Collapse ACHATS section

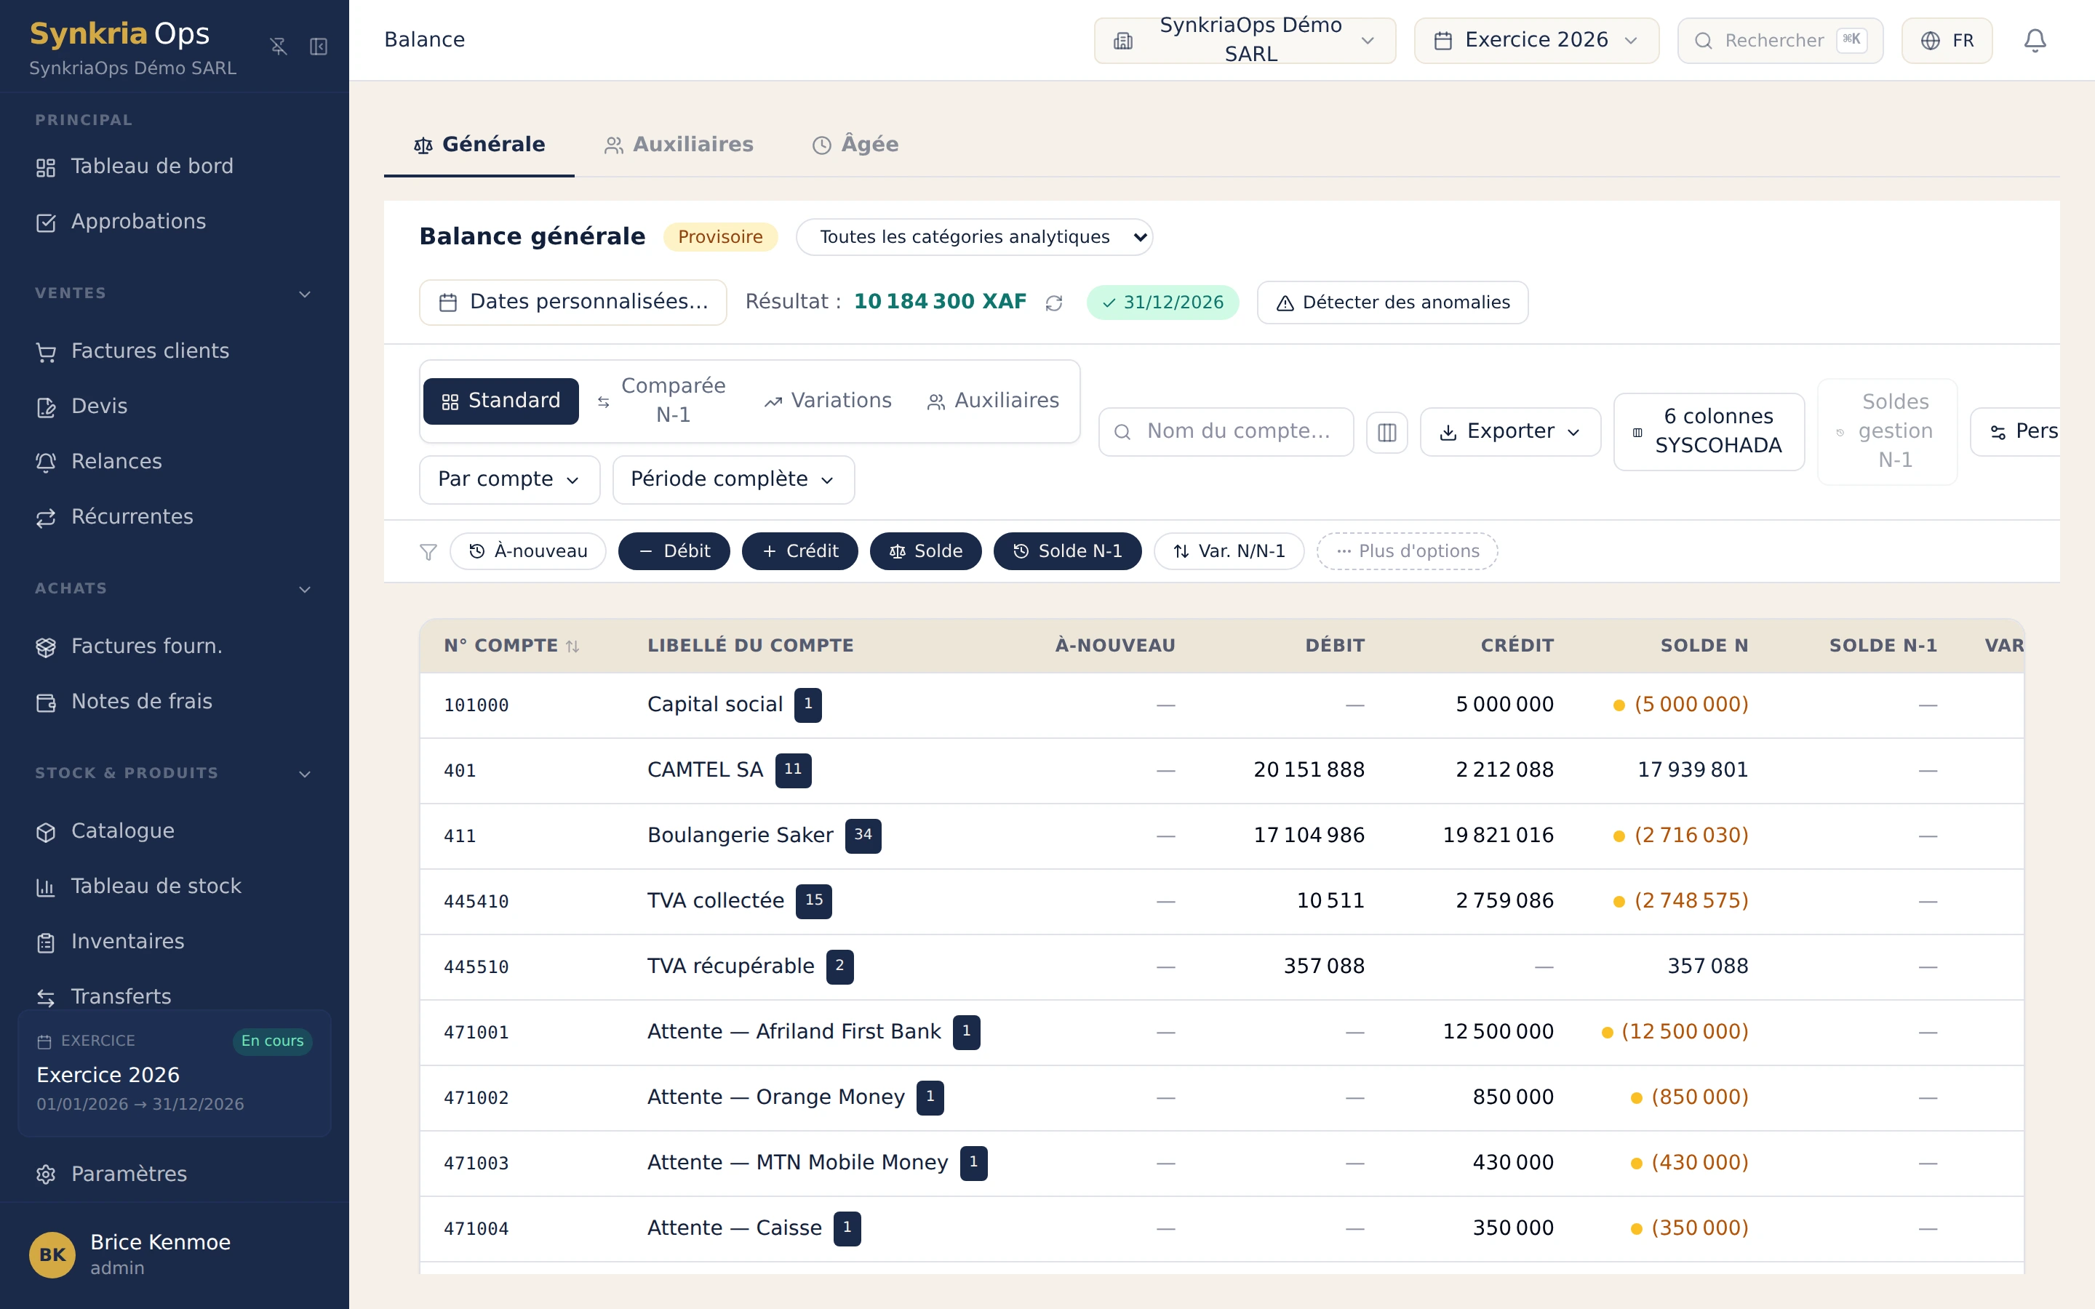305,590
